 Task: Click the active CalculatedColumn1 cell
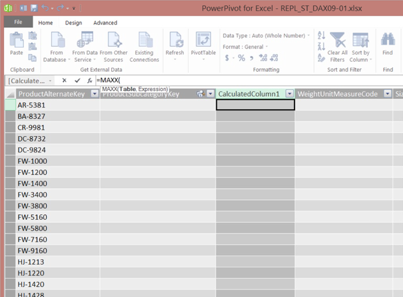coord(255,105)
